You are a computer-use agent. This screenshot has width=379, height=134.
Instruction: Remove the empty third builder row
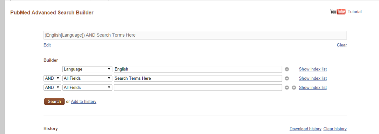(x=287, y=88)
